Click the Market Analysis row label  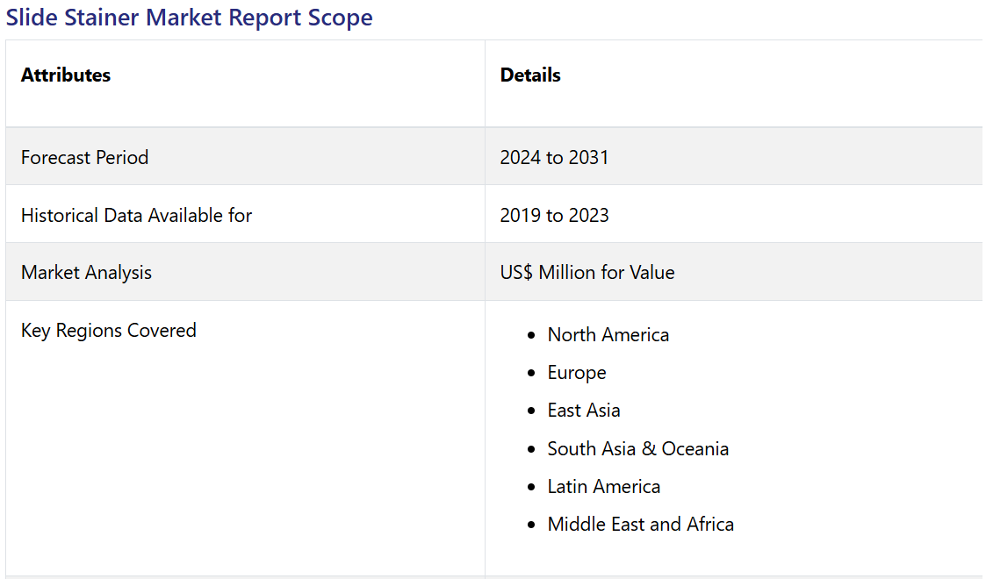pyautogui.click(x=86, y=273)
